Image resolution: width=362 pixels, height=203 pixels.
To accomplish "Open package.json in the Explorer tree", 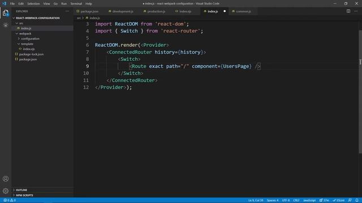I will click(x=43, y=59).
